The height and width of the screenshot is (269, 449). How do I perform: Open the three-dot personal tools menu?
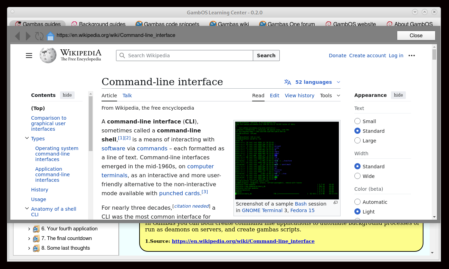click(411, 56)
